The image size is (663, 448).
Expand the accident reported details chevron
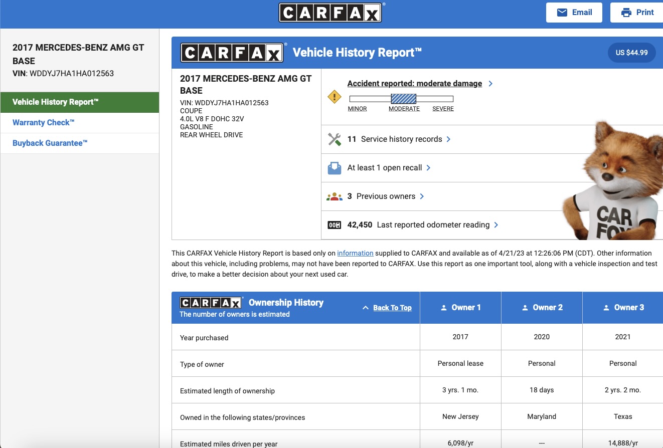[490, 84]
